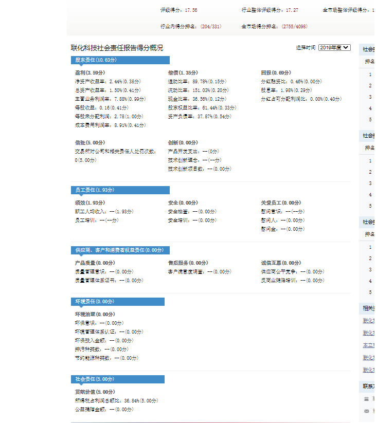This screenshot has height=423, width=376.
Task: Click the 偿债(1.35分) subheading
Action: click(x=183, y=72)
